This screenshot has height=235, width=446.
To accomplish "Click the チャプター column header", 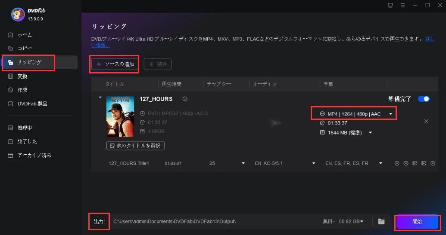I will 219,84.
